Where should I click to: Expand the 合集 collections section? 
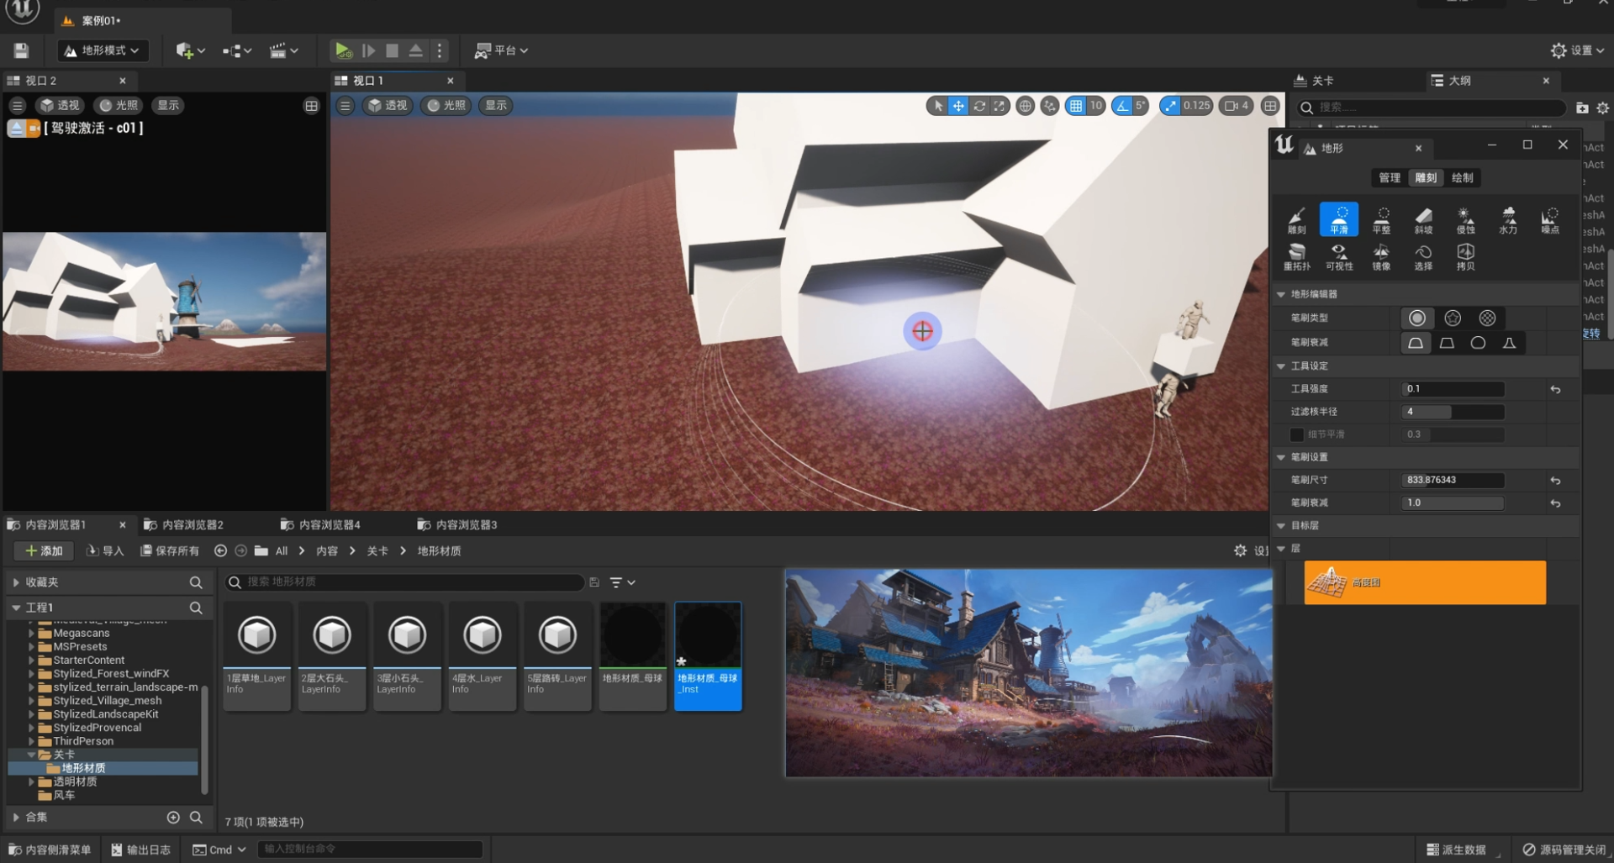tap(16, 817)
